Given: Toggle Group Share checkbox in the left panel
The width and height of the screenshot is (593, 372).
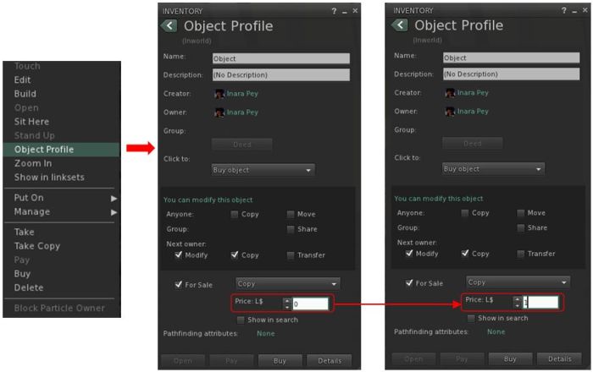Looking at the screenshot, I should tap(291, 229).
